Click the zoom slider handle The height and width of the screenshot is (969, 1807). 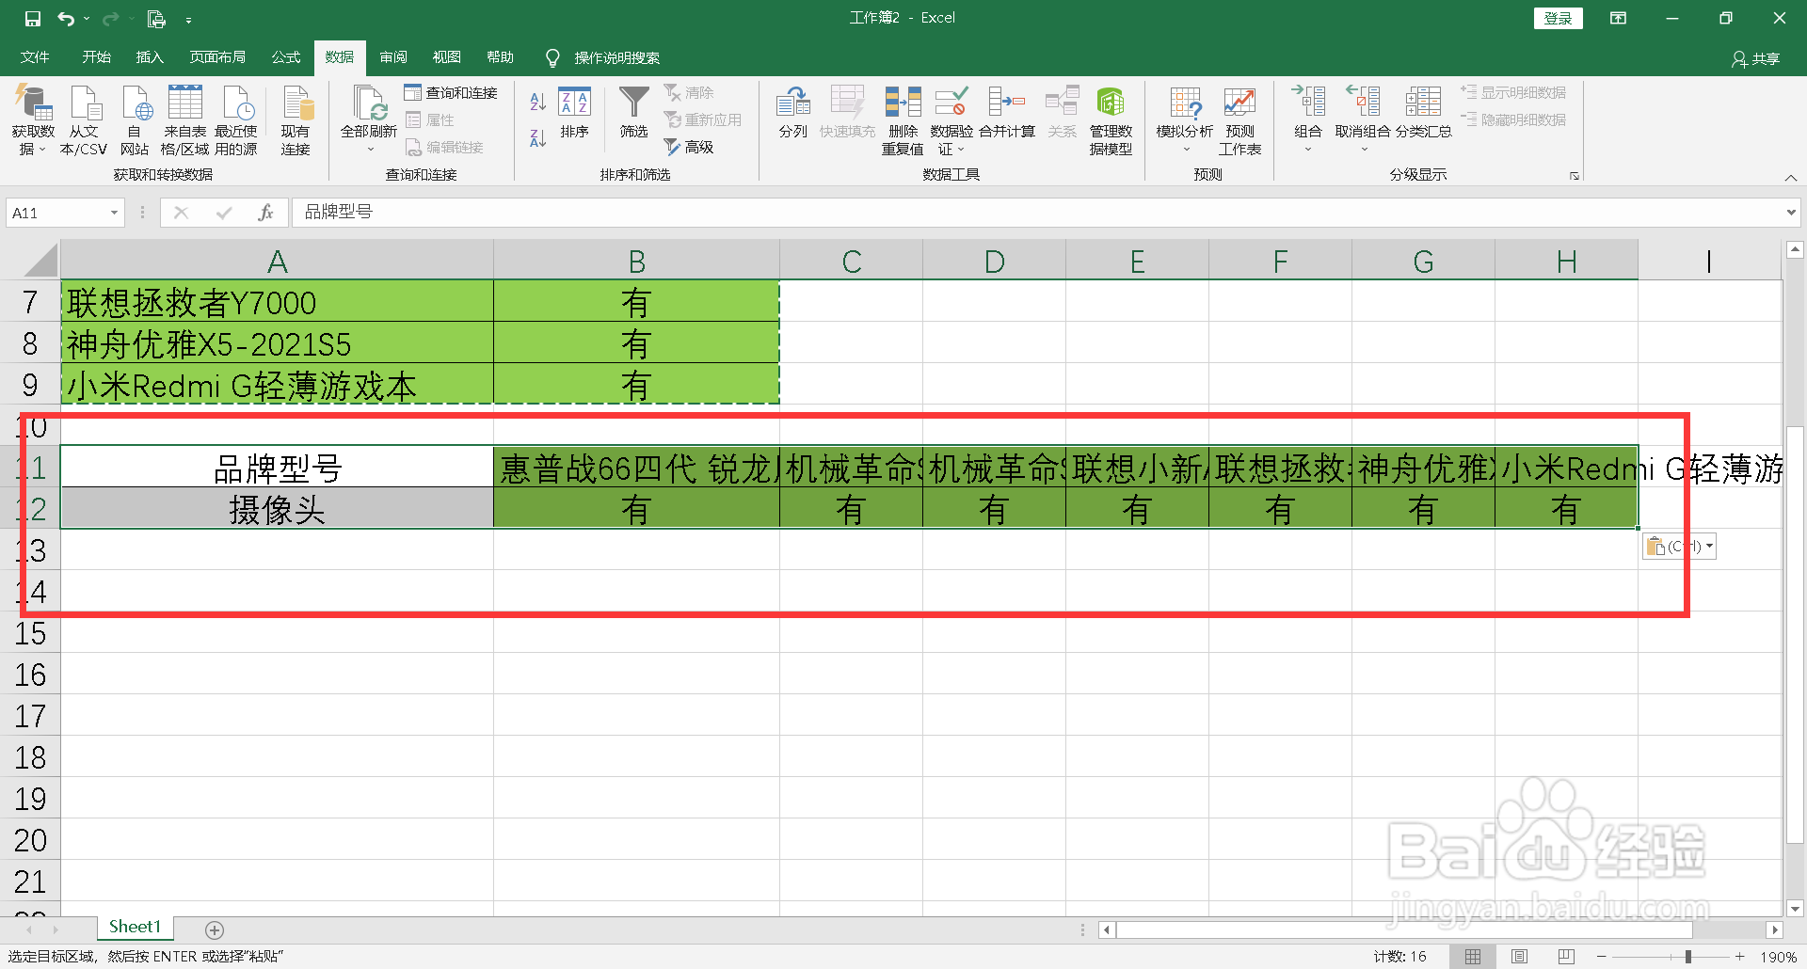point(1687,957)
